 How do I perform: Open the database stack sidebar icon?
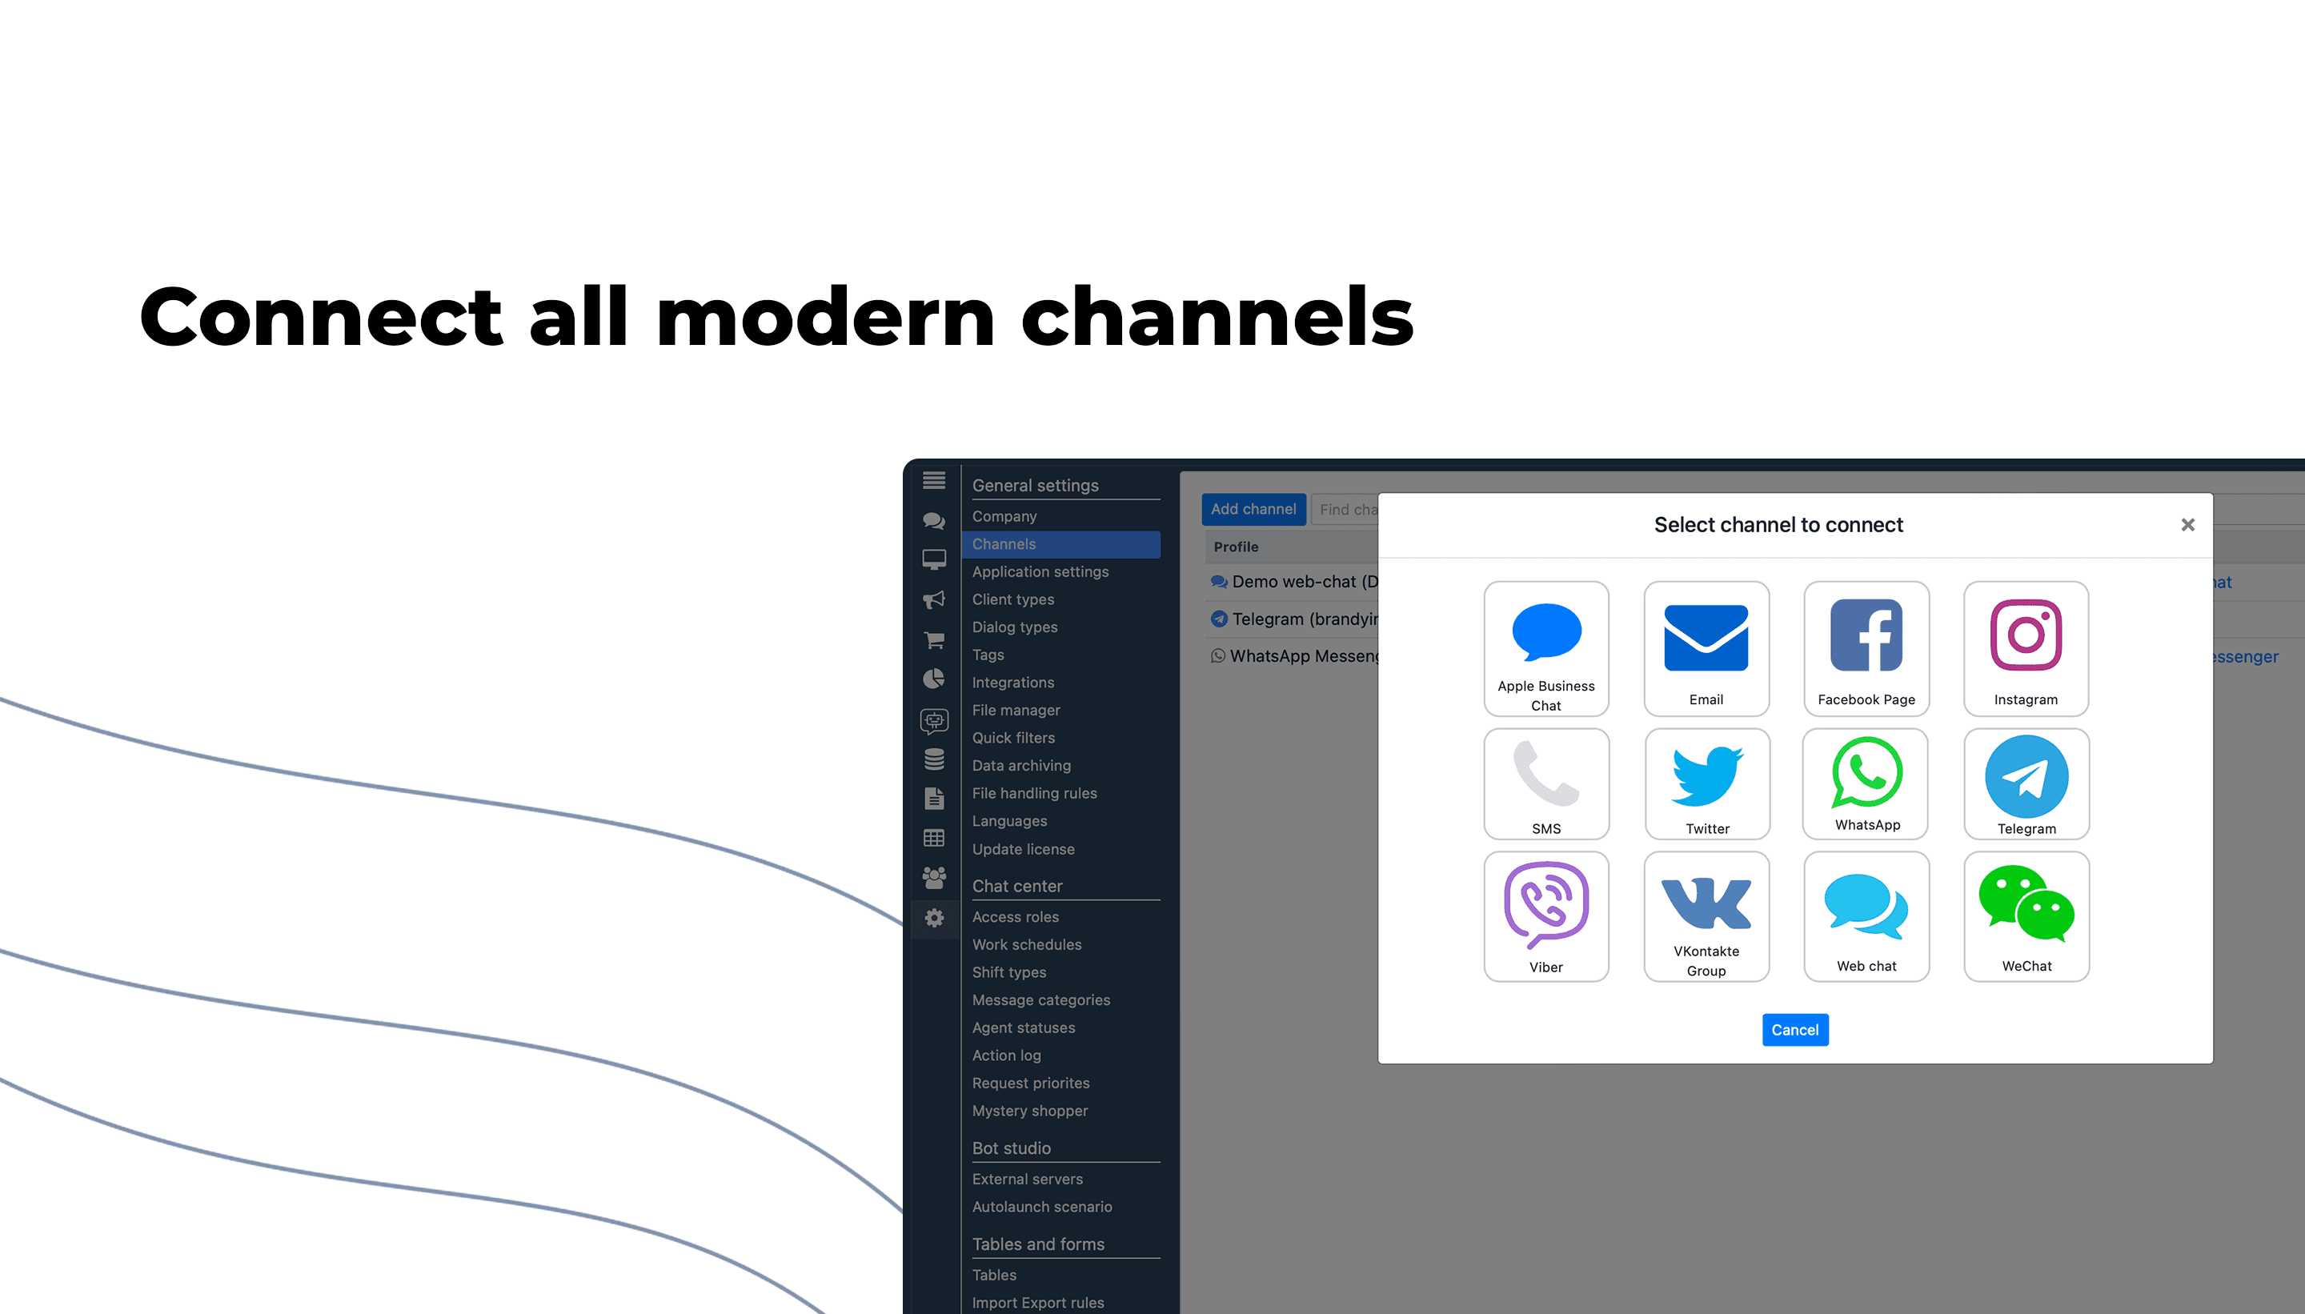[x=934, y=759]
